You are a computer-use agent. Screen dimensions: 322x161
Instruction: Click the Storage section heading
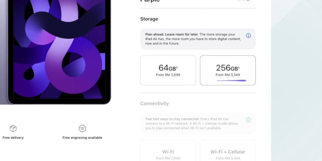coord(149,19)
